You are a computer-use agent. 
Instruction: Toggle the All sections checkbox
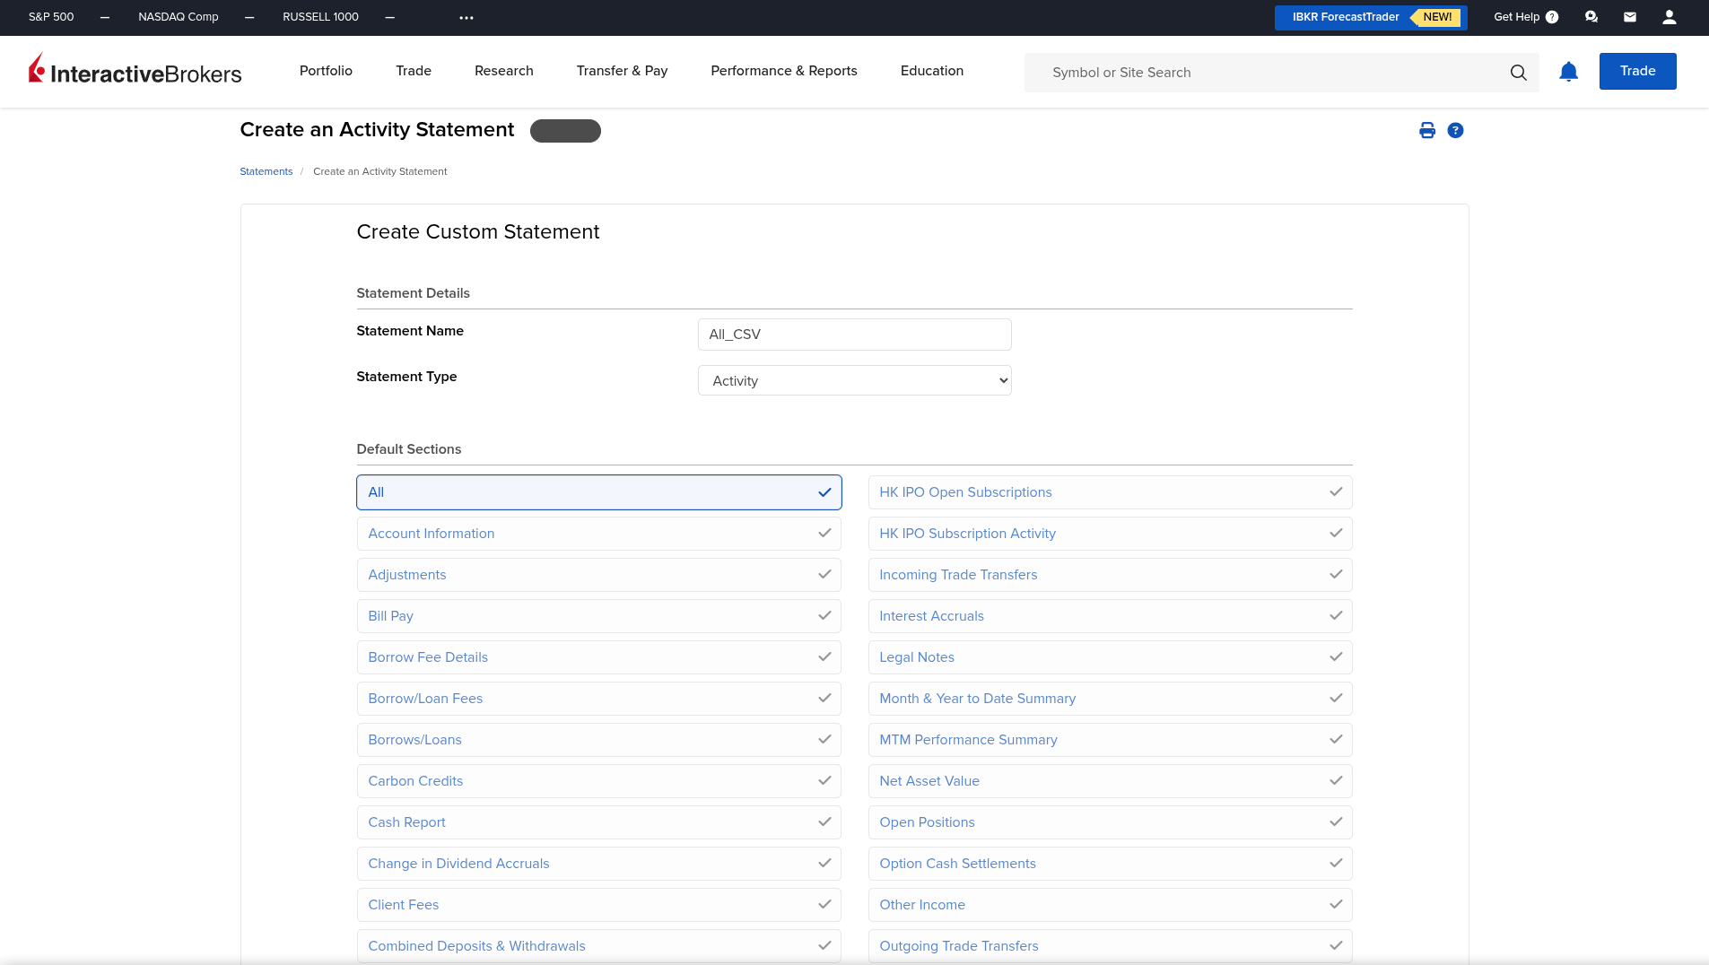click(598, 492)
